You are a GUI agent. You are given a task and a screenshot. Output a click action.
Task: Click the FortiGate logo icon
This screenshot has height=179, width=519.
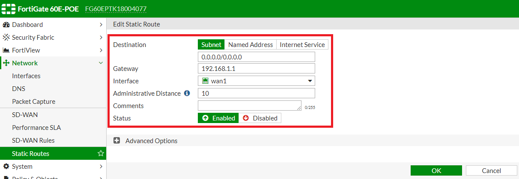click(9, 9)
